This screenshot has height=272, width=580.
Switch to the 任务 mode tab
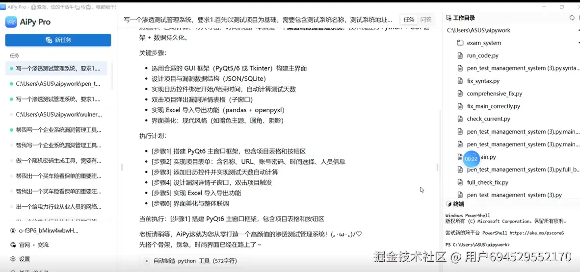point(409,20)
